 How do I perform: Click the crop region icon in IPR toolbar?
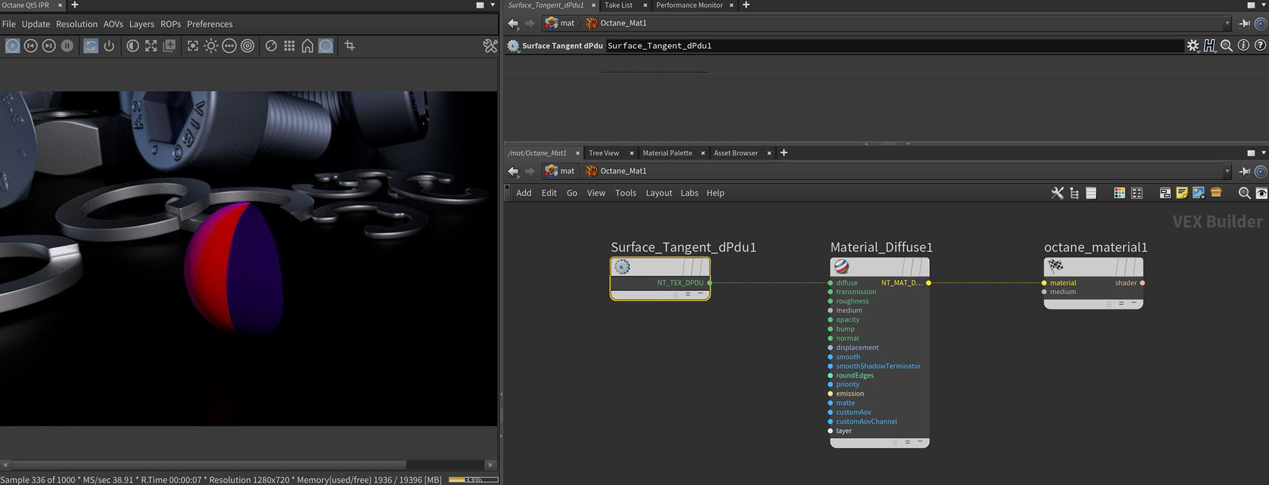pos(349,46)
